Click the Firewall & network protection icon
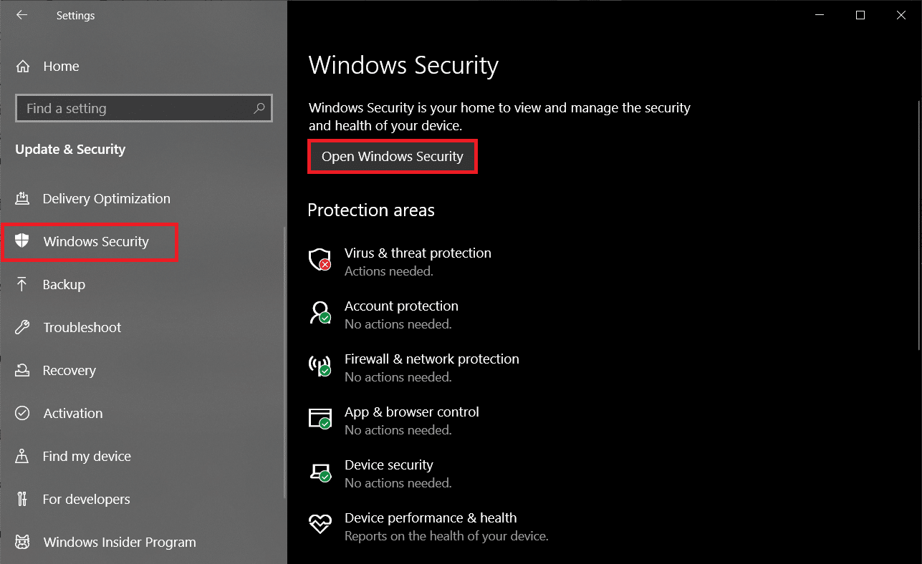 320,365
